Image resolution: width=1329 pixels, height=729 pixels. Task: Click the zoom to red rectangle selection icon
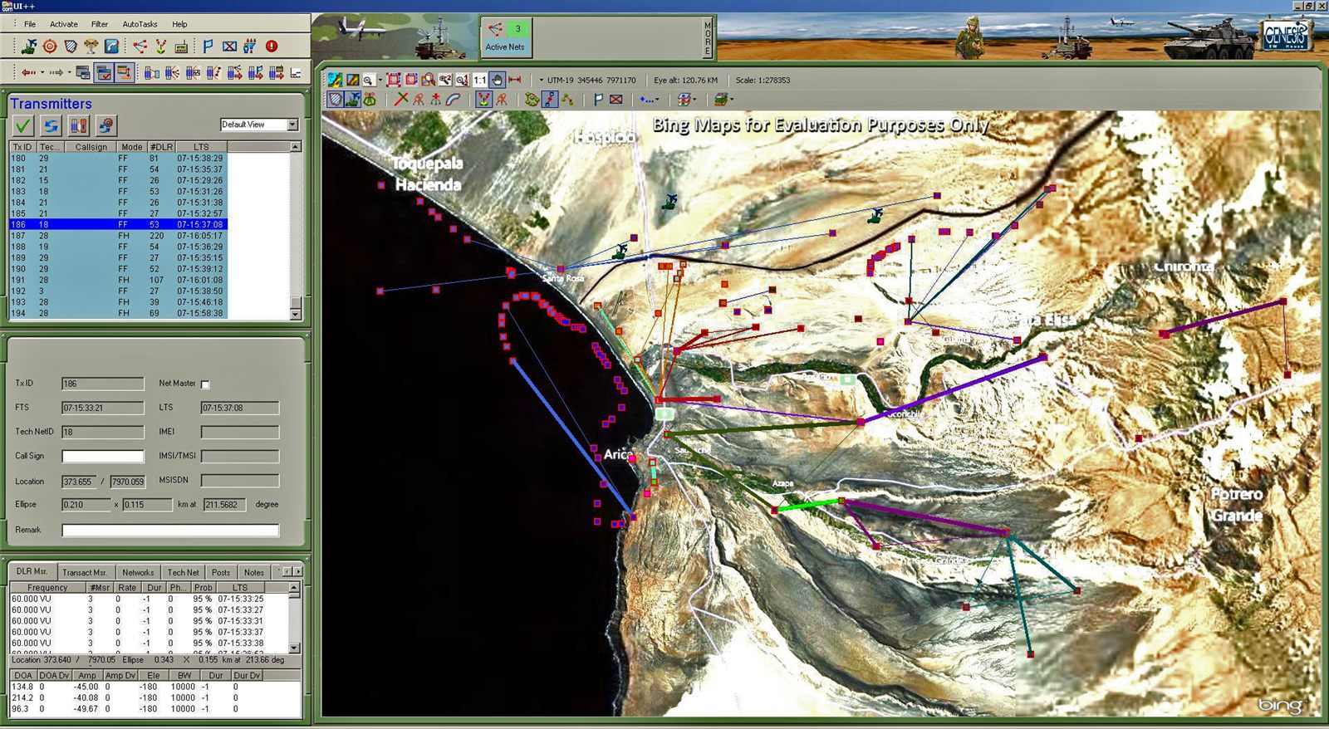pos(394,80)
